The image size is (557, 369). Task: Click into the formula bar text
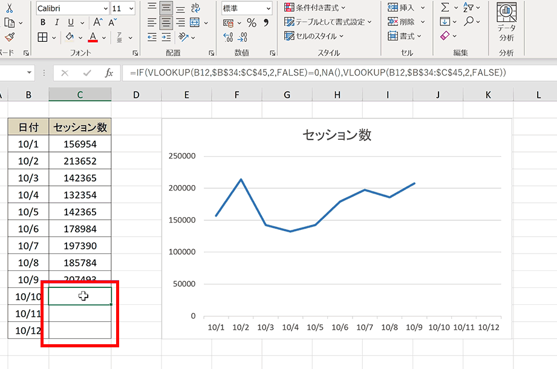[318, 73]
